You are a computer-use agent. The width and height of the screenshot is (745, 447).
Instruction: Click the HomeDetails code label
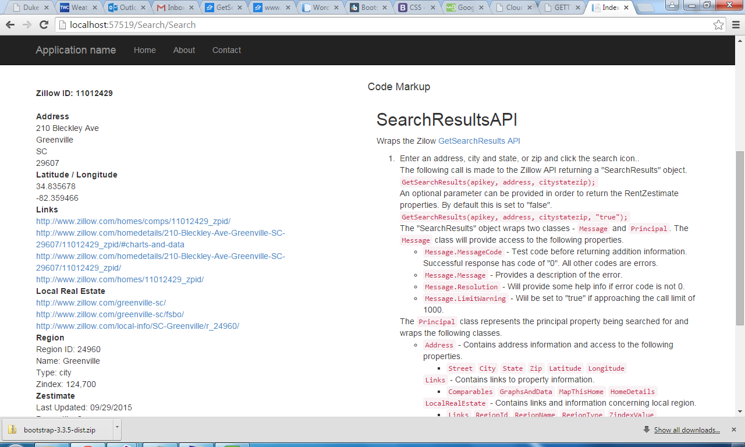pyautogui.click(x=633, y=392)
